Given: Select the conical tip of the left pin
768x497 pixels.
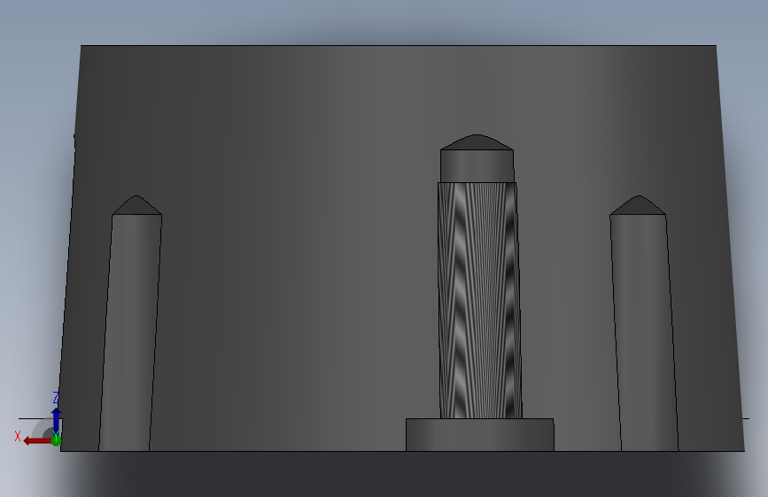Looking at the screenshot, I should 136,206.
